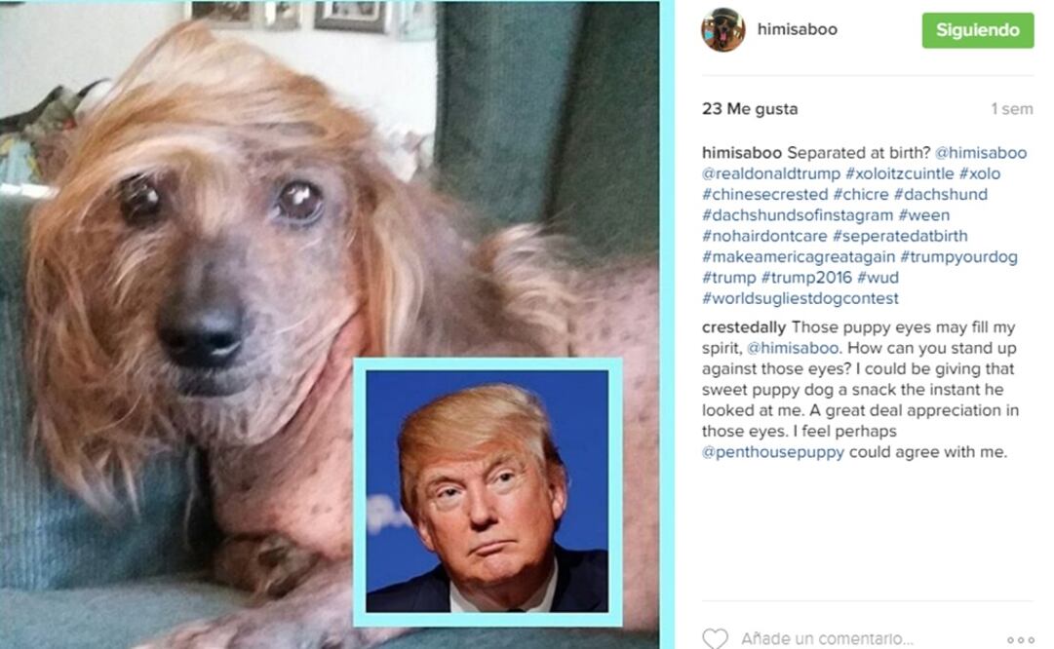Add a comment in the Añade un comentario field
Image resolution: width=1054 pixels, height=649 pixels.
828,638
